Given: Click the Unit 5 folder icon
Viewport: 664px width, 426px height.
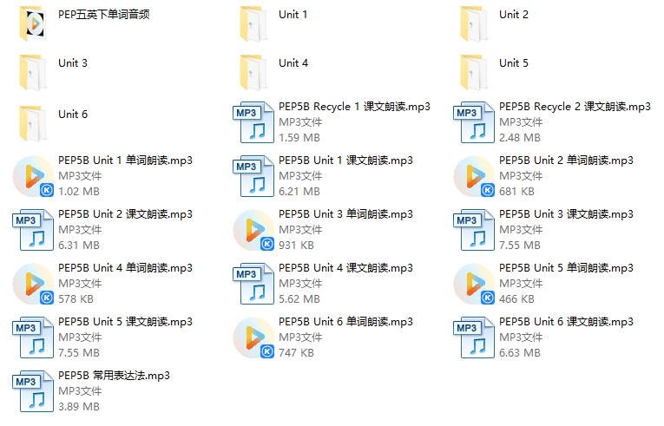Looking at the screenshot, I should click(474, 72).
